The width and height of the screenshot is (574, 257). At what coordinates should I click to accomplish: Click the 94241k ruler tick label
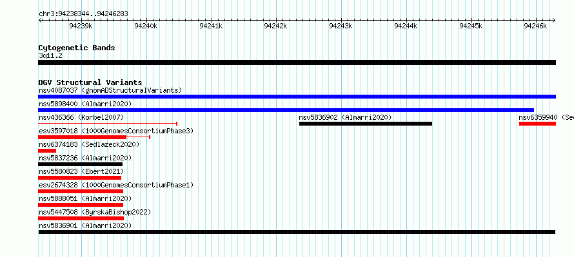(211, 26)
